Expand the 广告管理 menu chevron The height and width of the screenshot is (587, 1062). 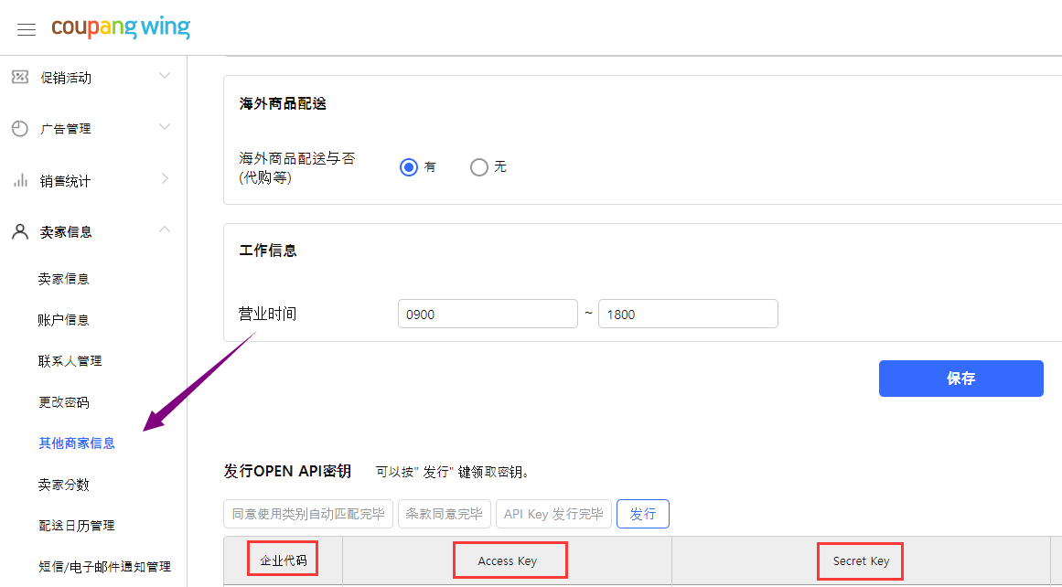pyautogui.click(x=165, y=126)
